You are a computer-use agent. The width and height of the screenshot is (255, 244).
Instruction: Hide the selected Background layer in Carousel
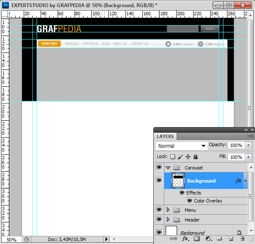[x=159, y=180]
